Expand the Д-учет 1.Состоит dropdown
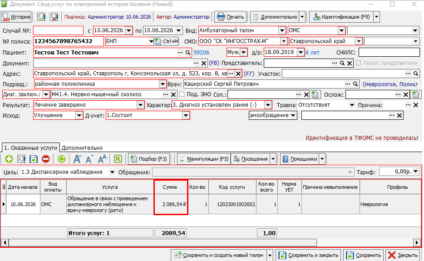 click(186, 115)
